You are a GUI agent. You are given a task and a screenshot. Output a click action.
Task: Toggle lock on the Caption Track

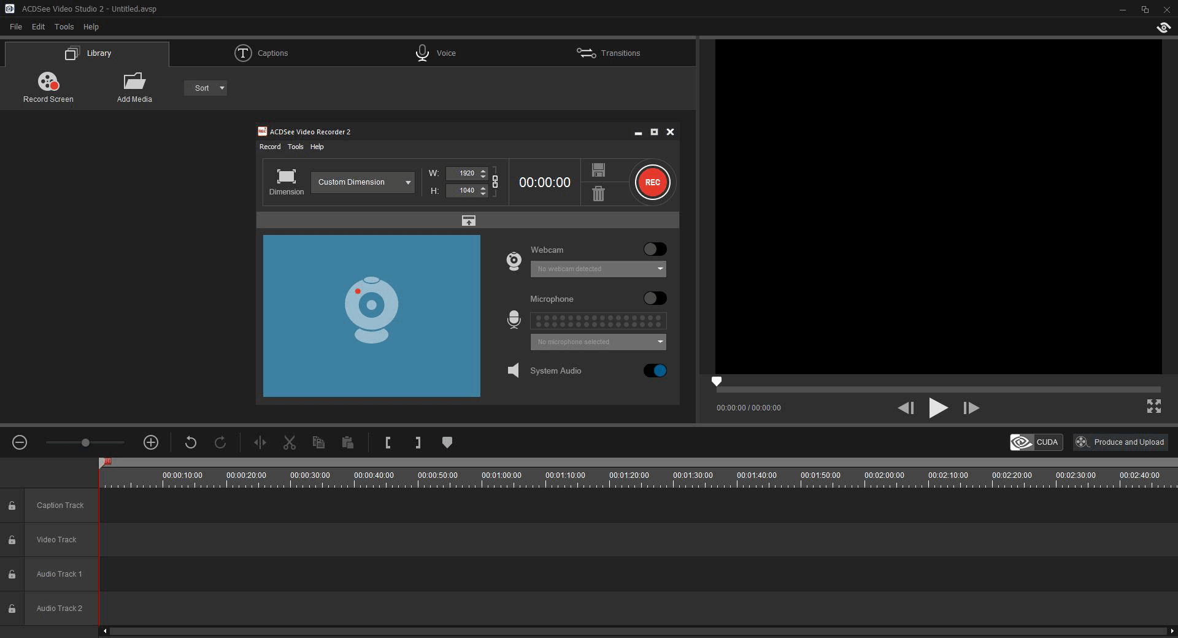[x=12, y=505]
